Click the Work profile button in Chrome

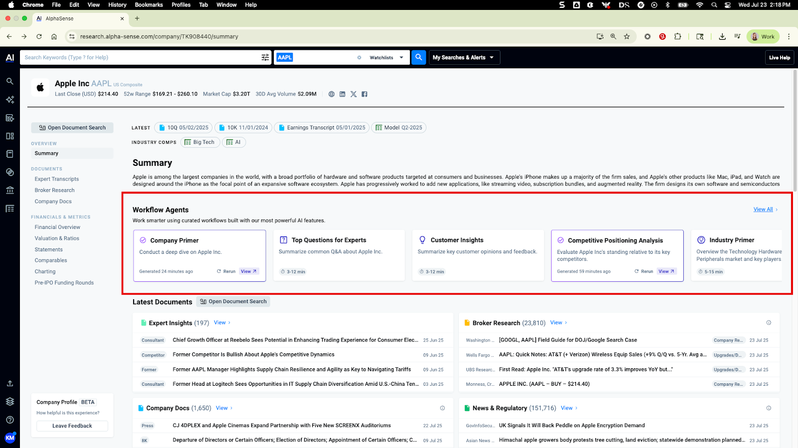[763, 36]
